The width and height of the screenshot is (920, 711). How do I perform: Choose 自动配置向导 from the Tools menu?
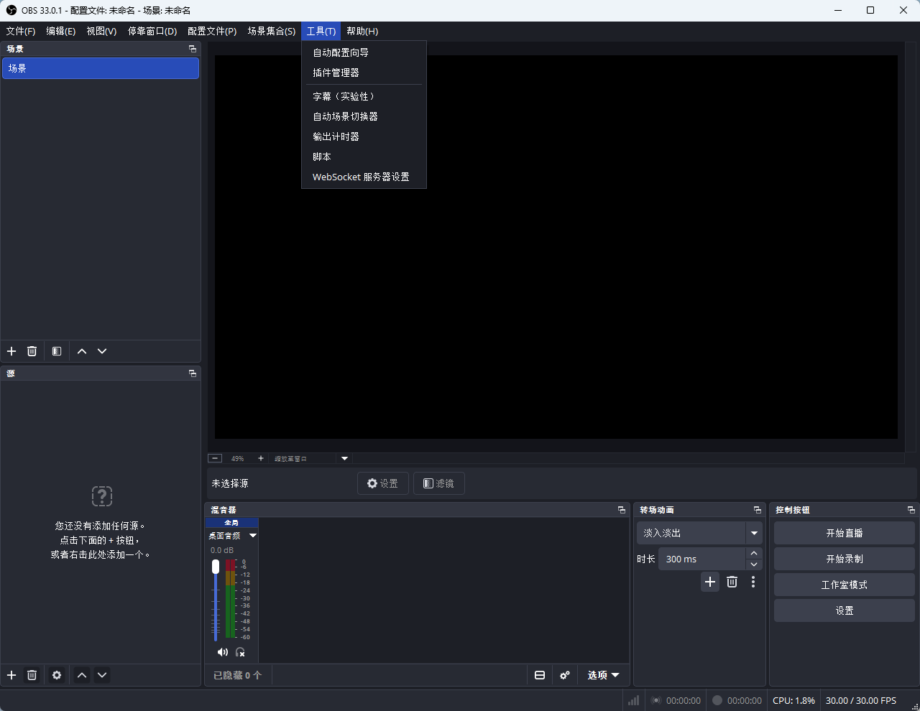[364, 52]
